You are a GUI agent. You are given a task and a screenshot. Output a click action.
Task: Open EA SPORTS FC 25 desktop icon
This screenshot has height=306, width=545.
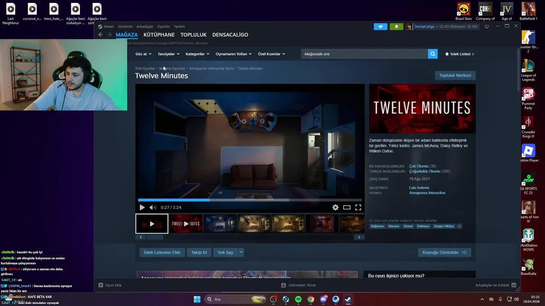[x=528, y=183]
